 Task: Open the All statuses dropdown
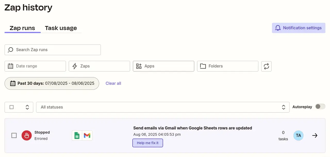point(163,107)
